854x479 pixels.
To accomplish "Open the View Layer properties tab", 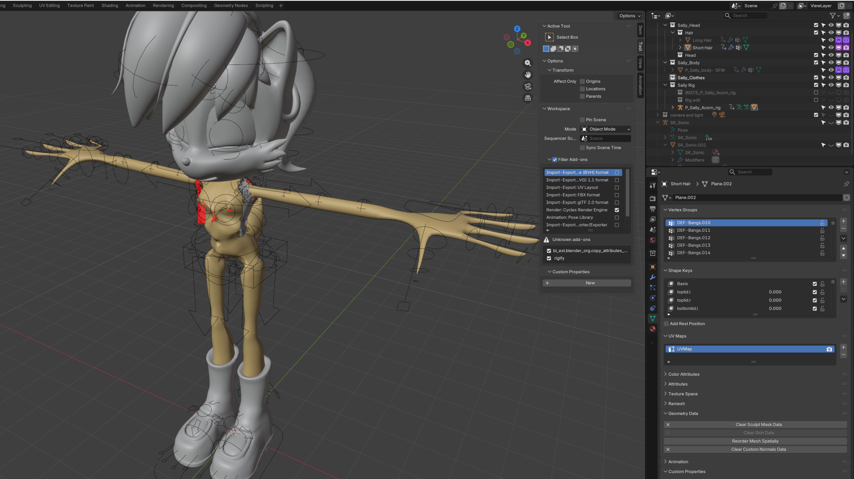I will point(653,219).
